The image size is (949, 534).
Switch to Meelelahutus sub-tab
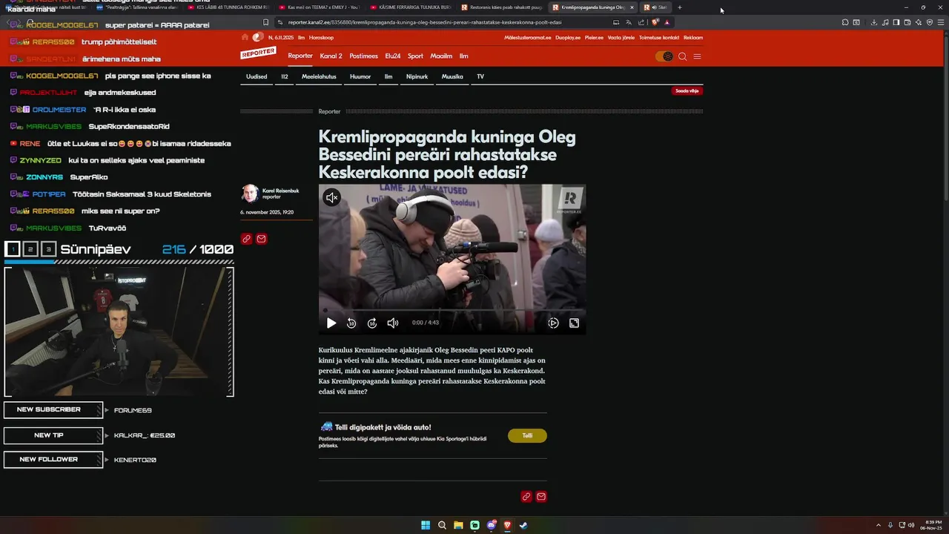tap(319, 76)
